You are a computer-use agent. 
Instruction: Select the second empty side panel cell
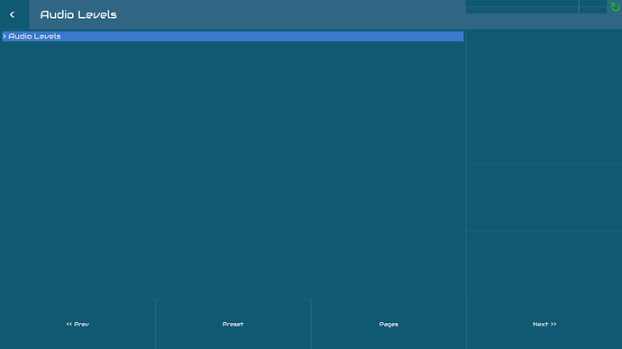(544, 130)
